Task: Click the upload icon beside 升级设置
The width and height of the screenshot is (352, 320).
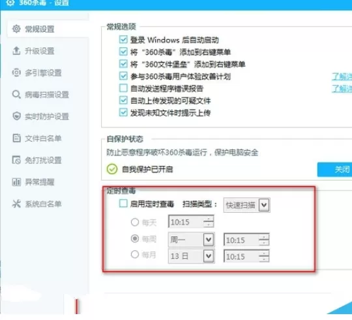Action: click(16, 51)
